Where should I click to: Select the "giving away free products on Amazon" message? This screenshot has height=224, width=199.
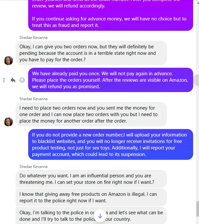(x=91, y=197)
